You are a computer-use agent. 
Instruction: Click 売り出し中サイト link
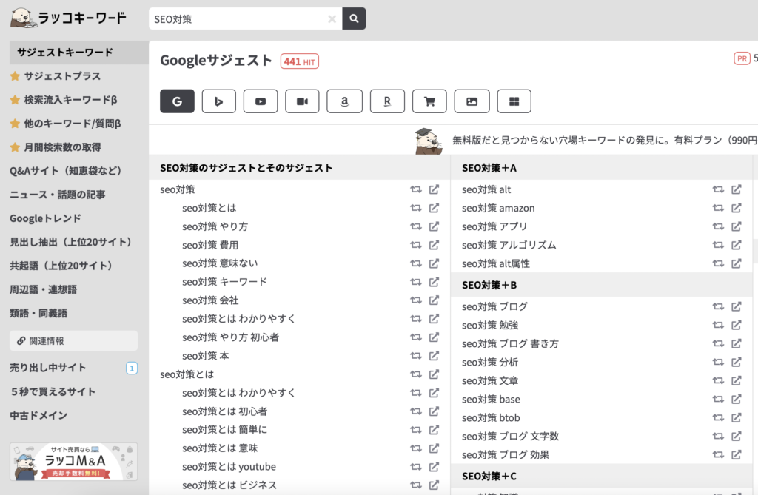tap(47, 368)
